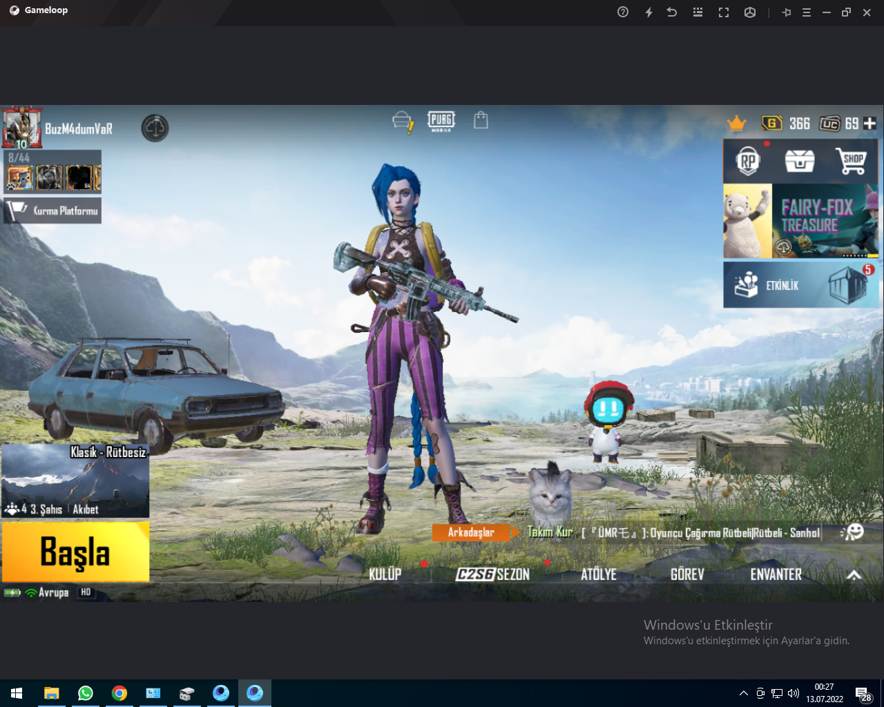Screen dimensions: 884x707
Task: Open the KULÜP tab
Action: point(385,574)
